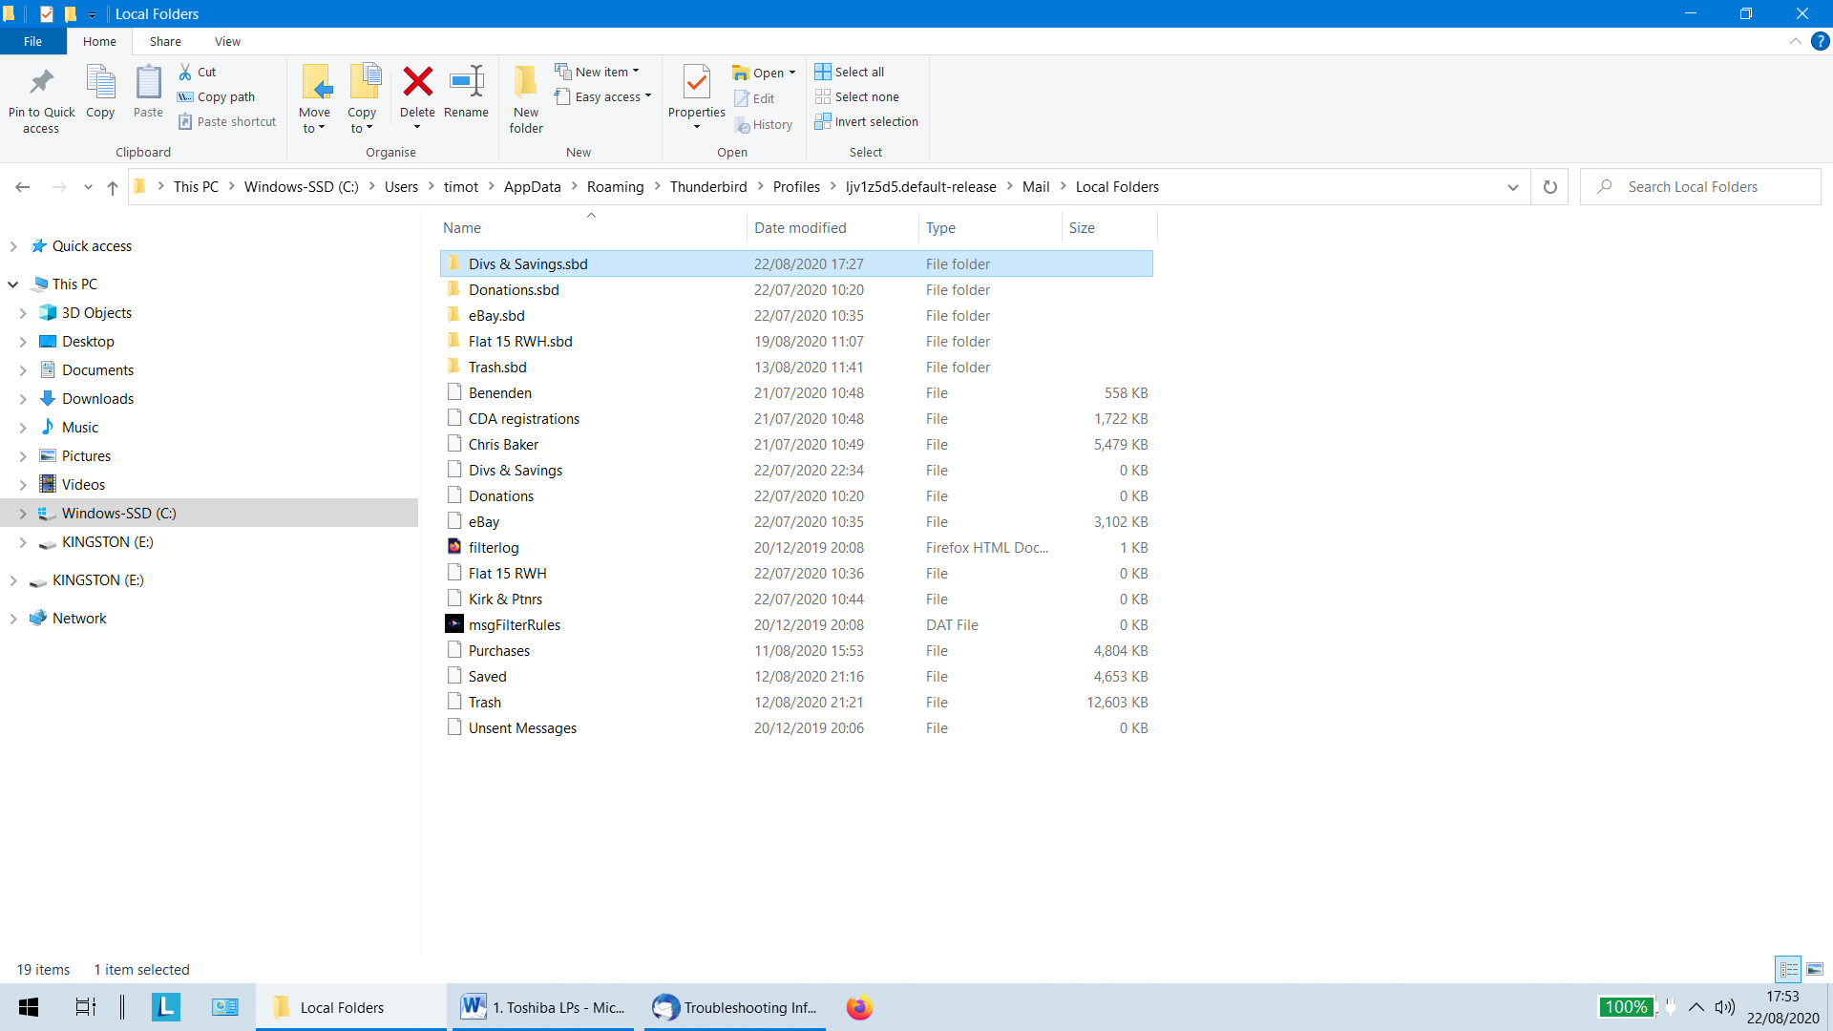Select the filterlog file
This screenshot has width=1833, height=1031.
(x=796, y=548)
